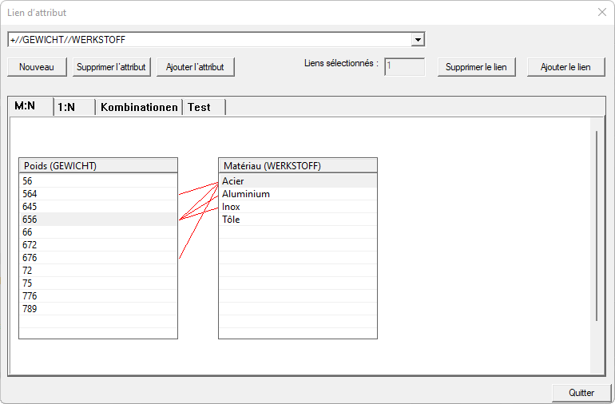Screen dimensions: 615x404
Task: Click Supprimer le lien button
Action: (476, 67)
